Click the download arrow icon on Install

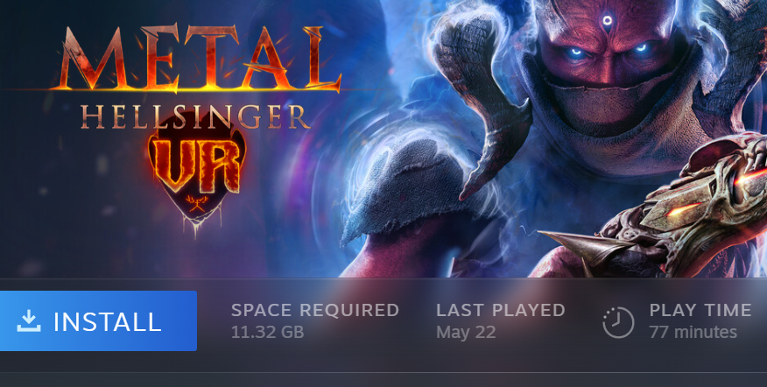click(x=29, y=321)
